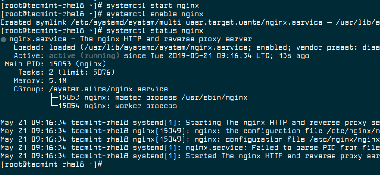Click the nginx service status dot
The image size is (380, 175).
[x=4, y=40]
